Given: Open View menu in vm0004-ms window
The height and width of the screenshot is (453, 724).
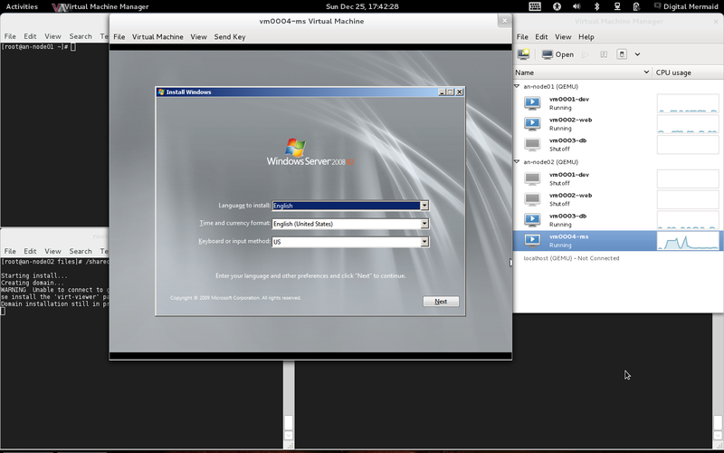Looking at the screenshot, I should coord(198,37).
